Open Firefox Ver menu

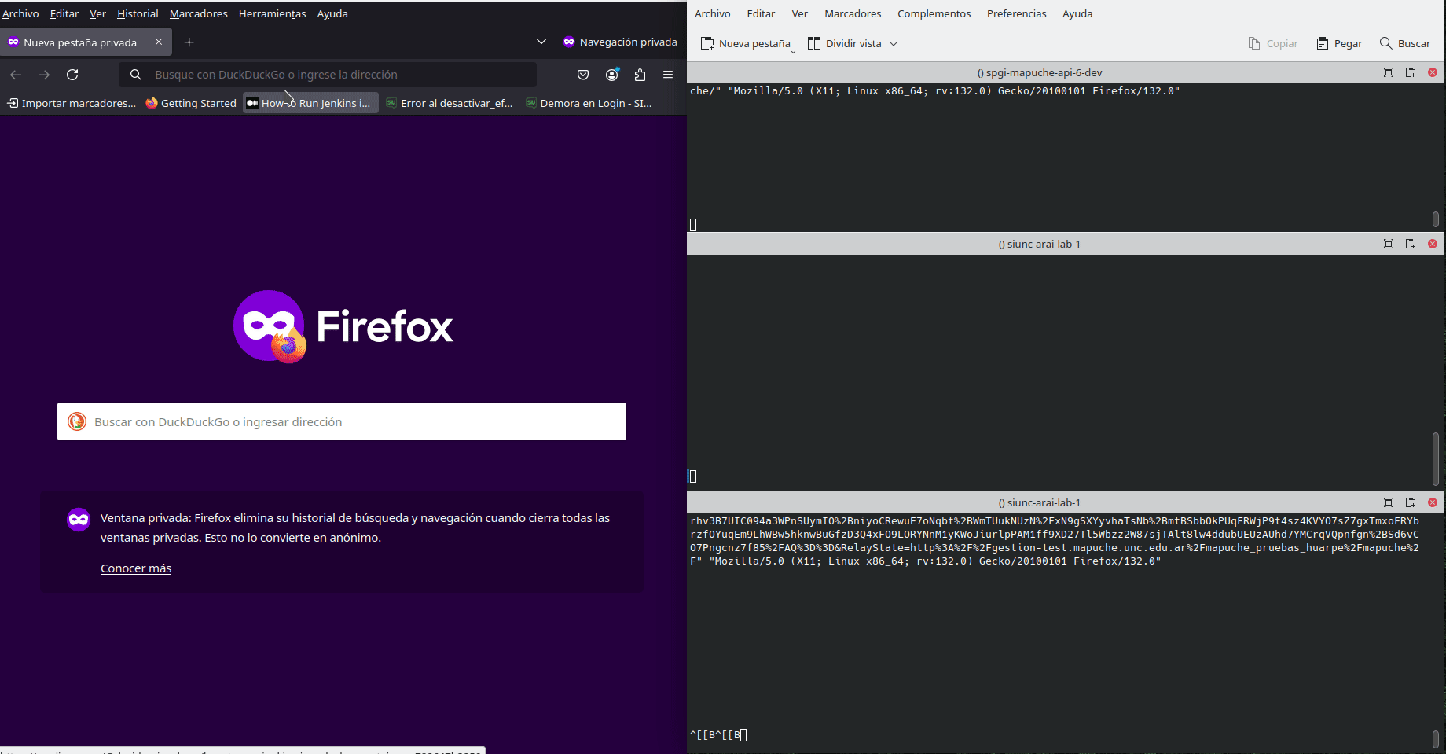click(97, 13)
